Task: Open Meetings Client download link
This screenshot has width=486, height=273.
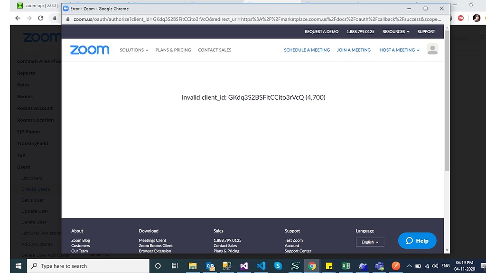Action: 152,240
